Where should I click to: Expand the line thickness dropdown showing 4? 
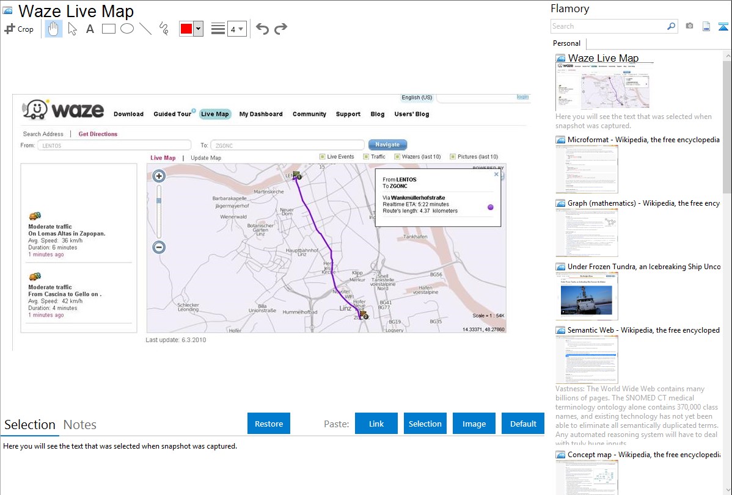click(x=237, y=29)
